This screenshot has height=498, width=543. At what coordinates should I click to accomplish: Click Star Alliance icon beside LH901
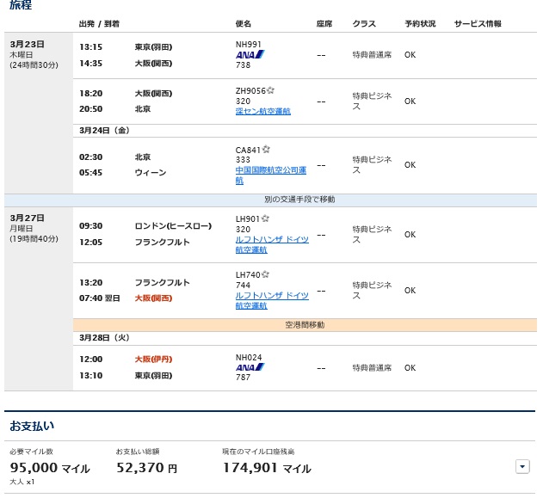point(265,218)
